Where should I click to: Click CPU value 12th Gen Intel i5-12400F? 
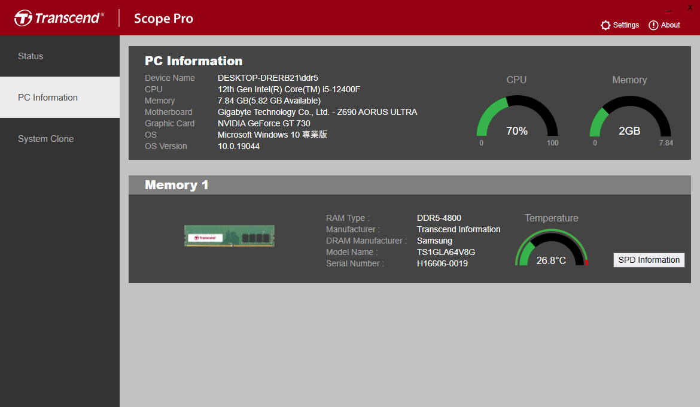pos(289,89)
